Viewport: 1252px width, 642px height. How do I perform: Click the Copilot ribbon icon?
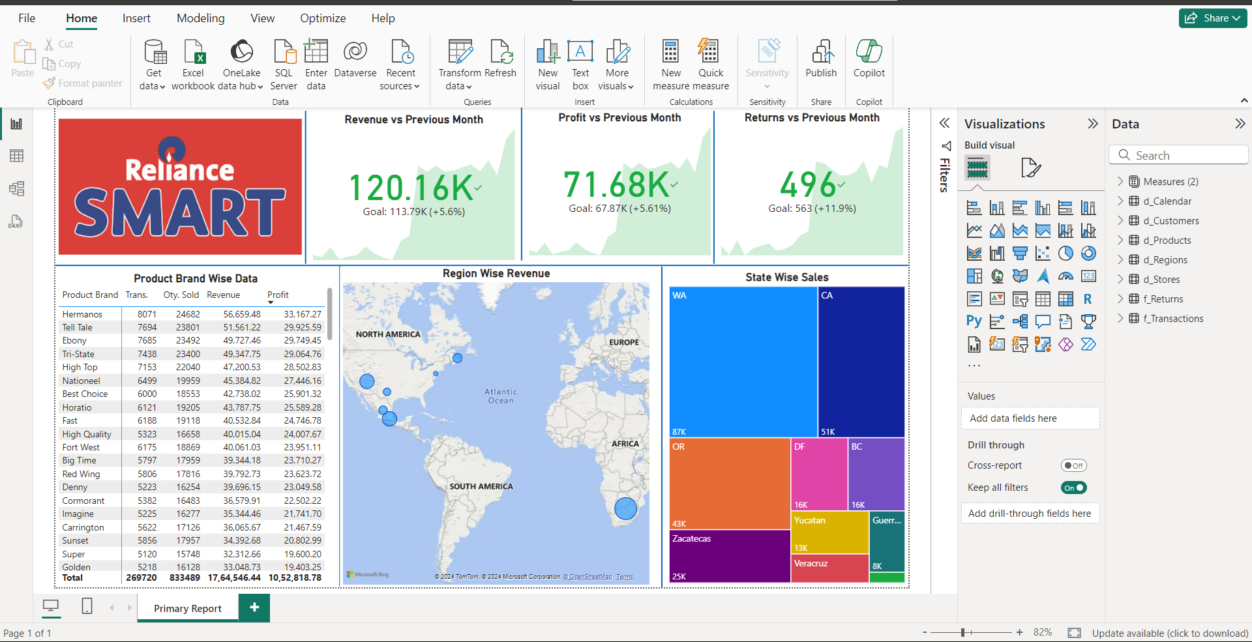point(869,59)
